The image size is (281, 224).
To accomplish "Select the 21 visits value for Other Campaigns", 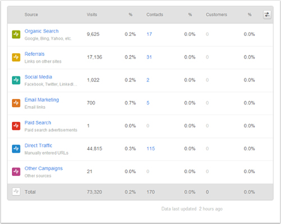I will pos(89,171).
